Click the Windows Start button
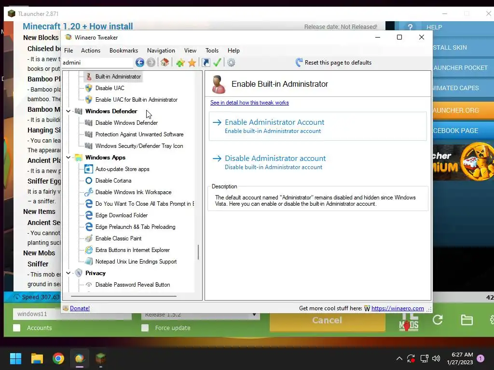Image resolution: width=494 pixels, height=370 pixels. pyautogui.click(x=15, y=358)
